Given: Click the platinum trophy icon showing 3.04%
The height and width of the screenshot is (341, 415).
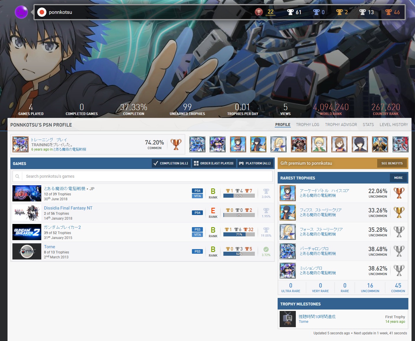Looking at the screenshot, I should (266, 191).
